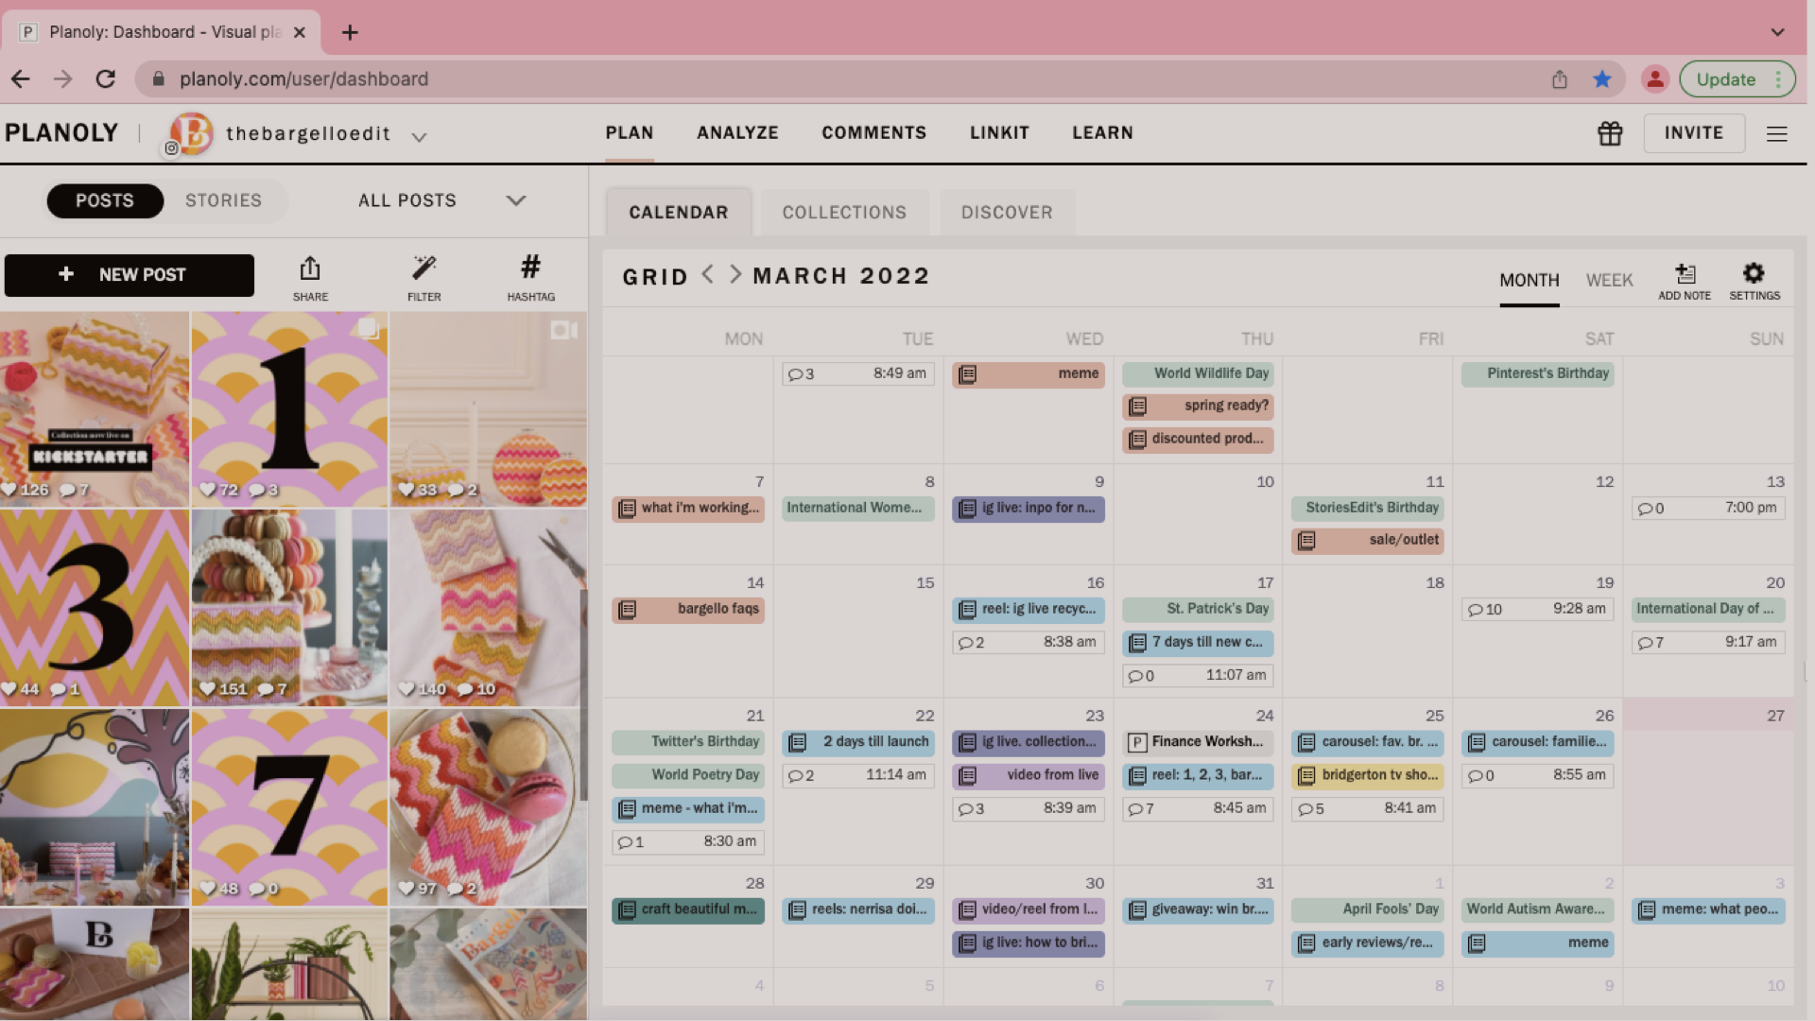Expand the All Posts dropdown
Viewport: 1815px width, 1021px height.
515,200
